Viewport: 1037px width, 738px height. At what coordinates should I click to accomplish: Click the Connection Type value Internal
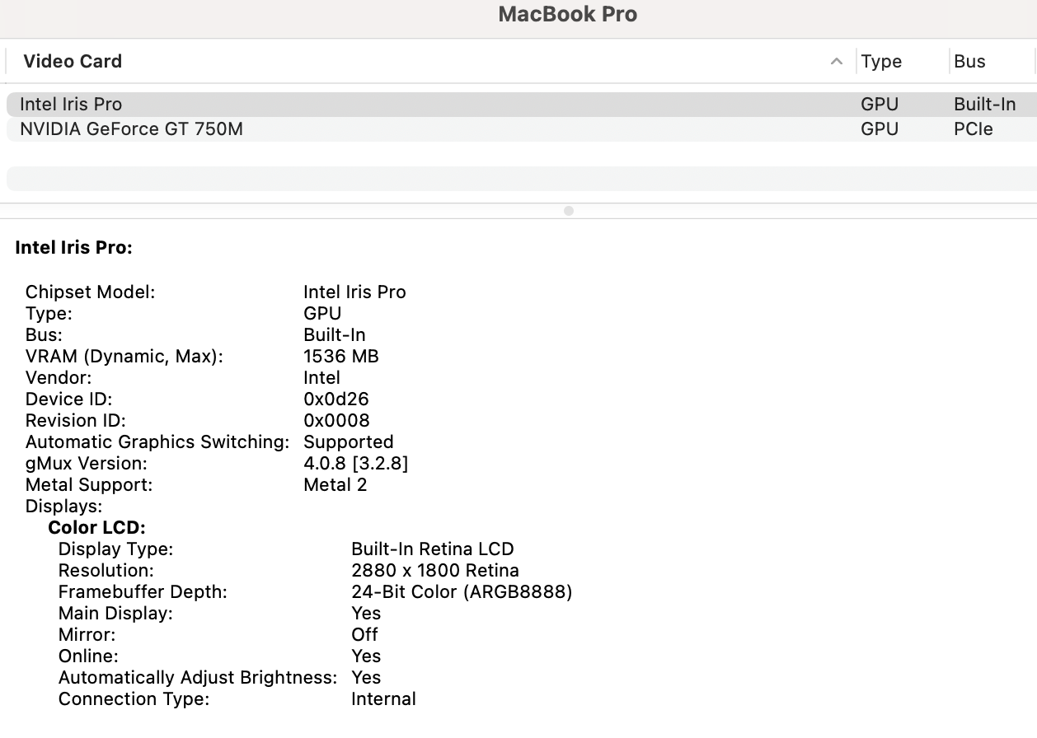point(383,699)
